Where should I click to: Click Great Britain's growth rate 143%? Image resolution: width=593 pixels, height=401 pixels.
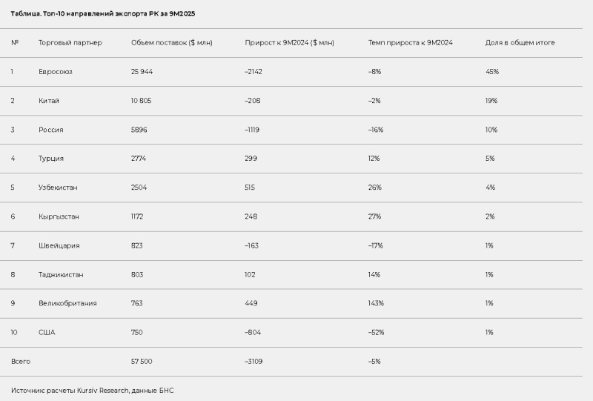pyautogui.click(x=376, y=303)
